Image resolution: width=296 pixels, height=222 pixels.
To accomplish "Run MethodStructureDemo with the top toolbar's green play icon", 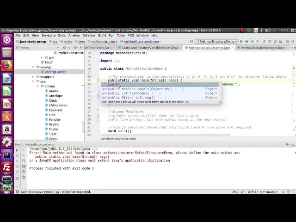I will [241, 41].
